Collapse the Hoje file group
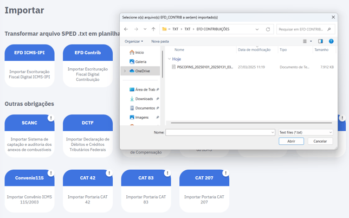 [x=169, y=59]
